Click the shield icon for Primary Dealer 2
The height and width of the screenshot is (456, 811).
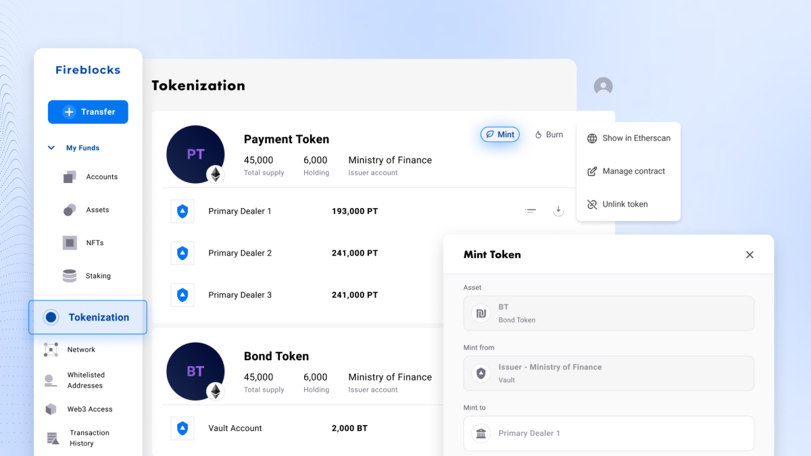coord(182,253)
